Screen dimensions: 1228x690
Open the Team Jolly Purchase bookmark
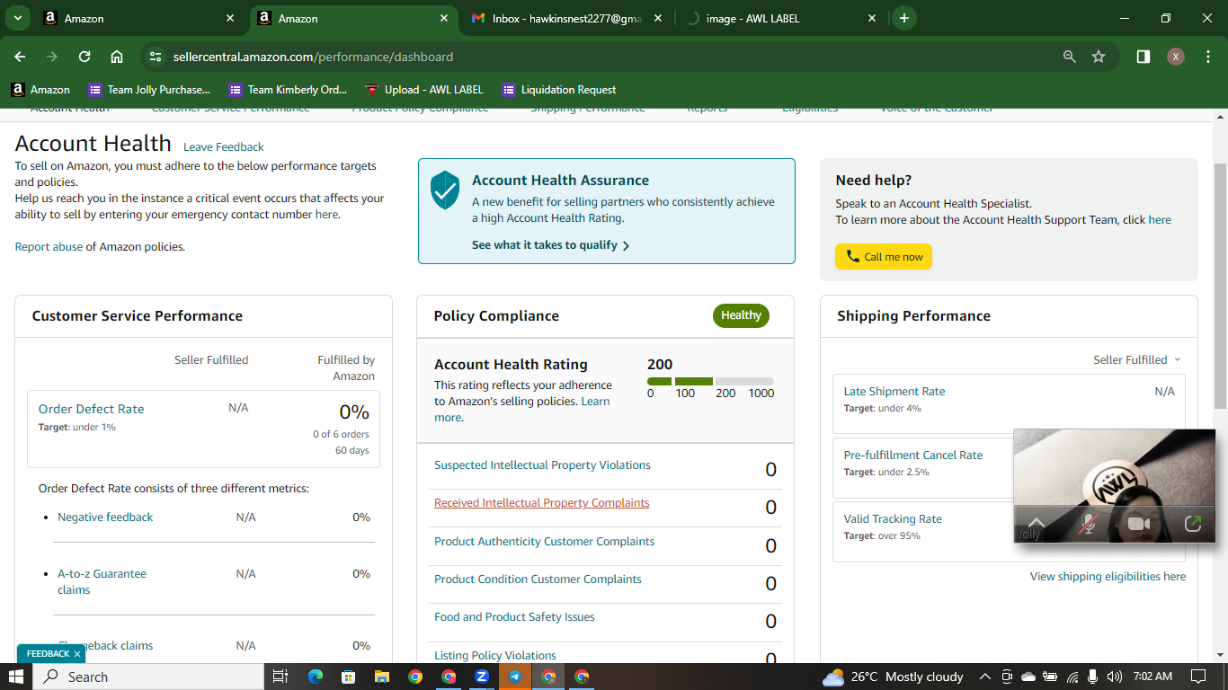point(149,90)
